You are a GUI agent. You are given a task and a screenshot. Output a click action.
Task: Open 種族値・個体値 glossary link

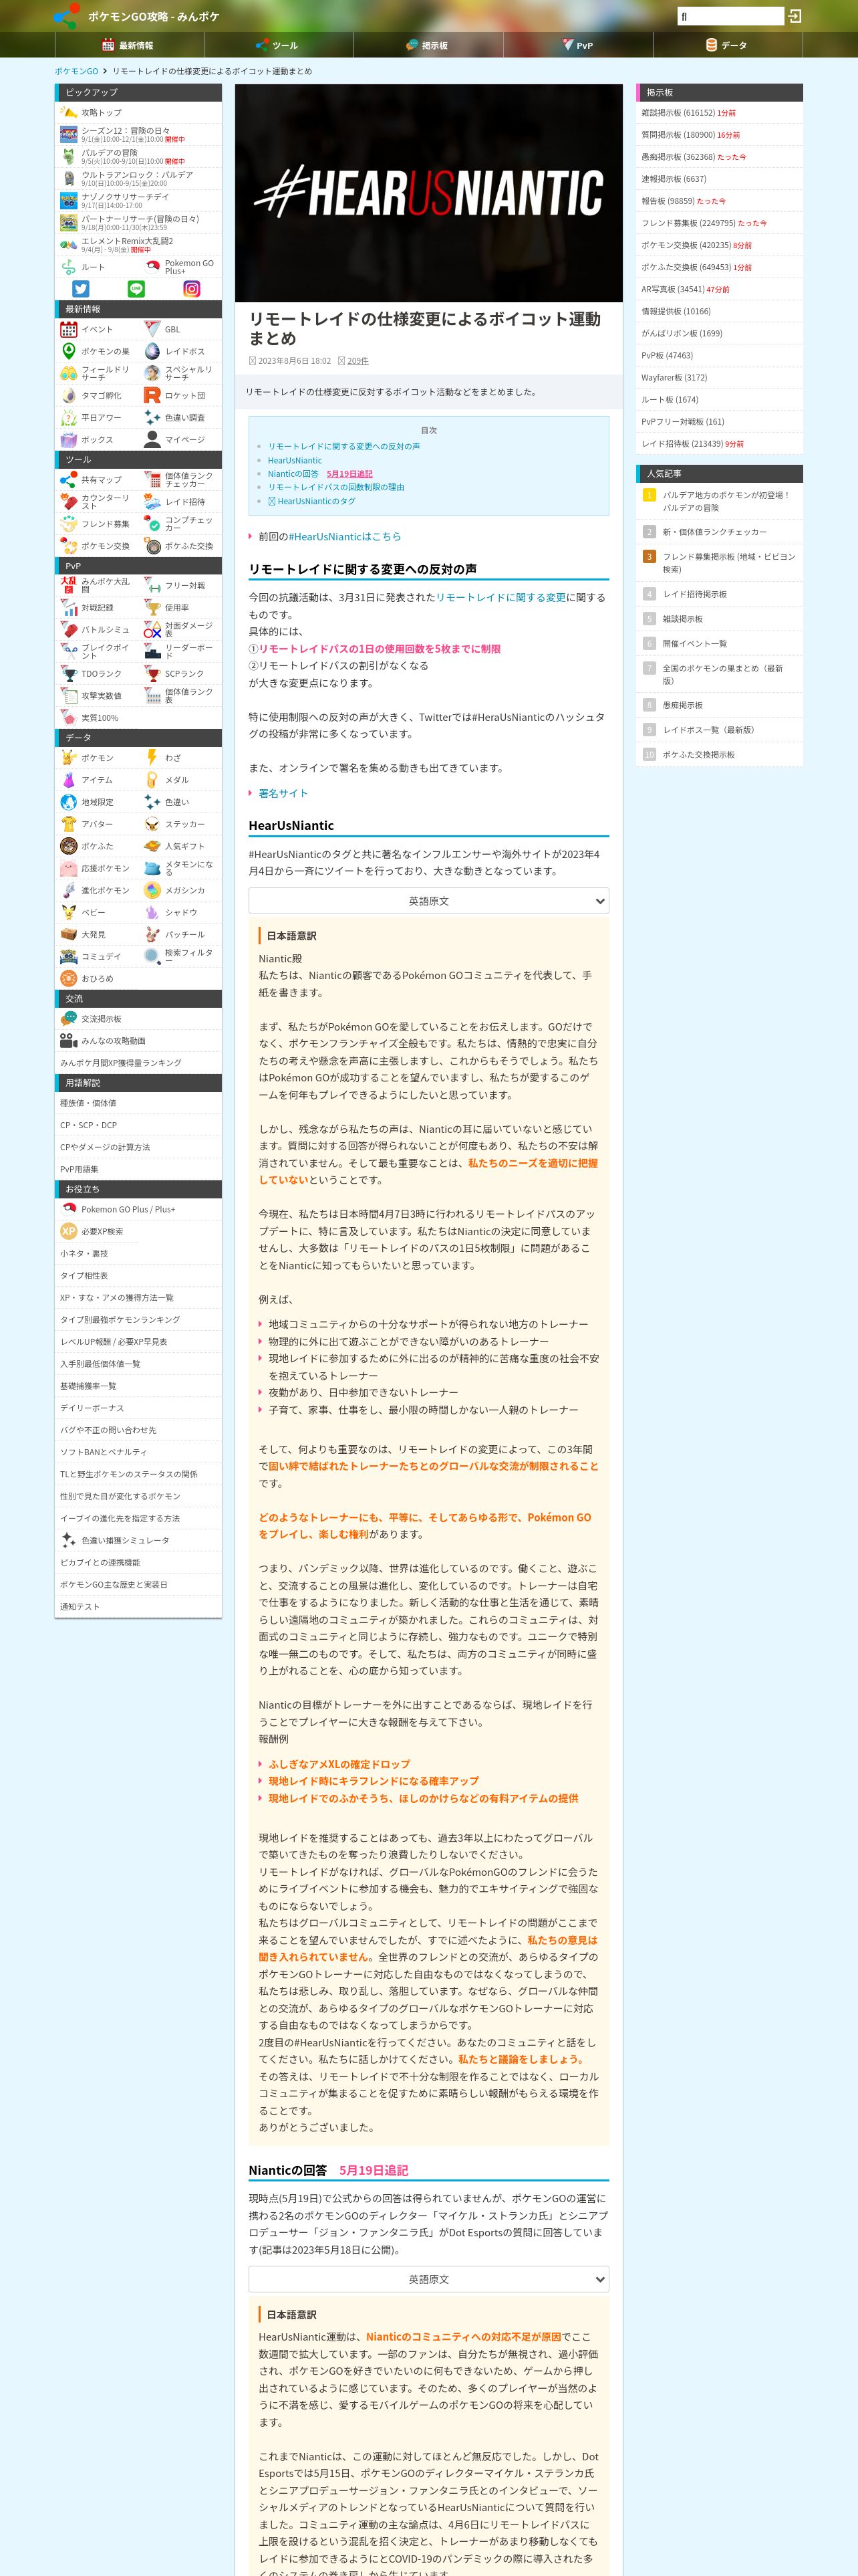pos(138,1103)
